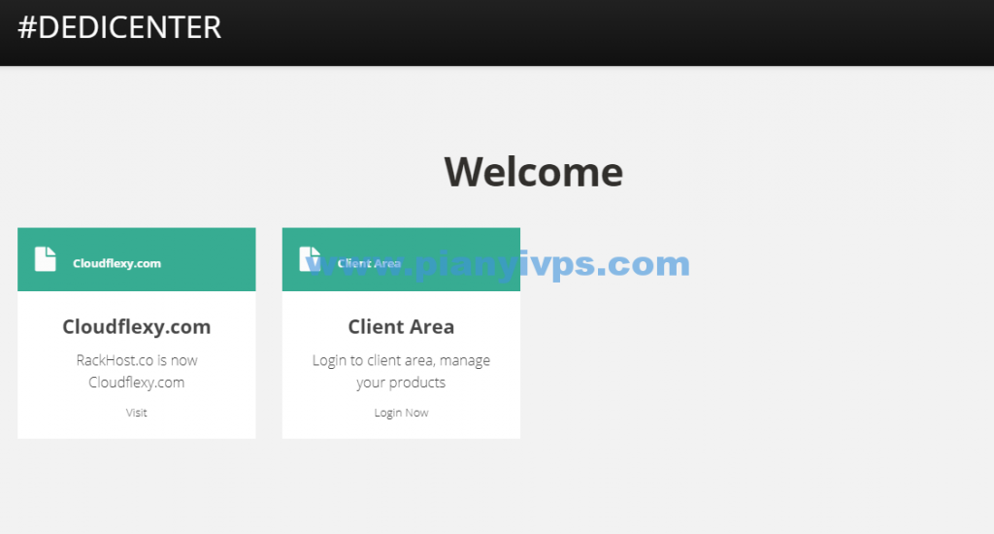Click the RackHost.co is now Cloudflexy.com text
The width and height of the screenshot is (994, 534).
click(x=136, y=371)
